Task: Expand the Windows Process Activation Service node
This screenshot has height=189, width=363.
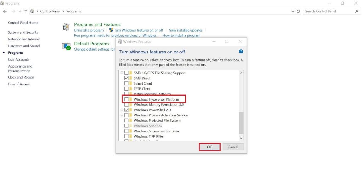Action: click(x=122, y=115)
